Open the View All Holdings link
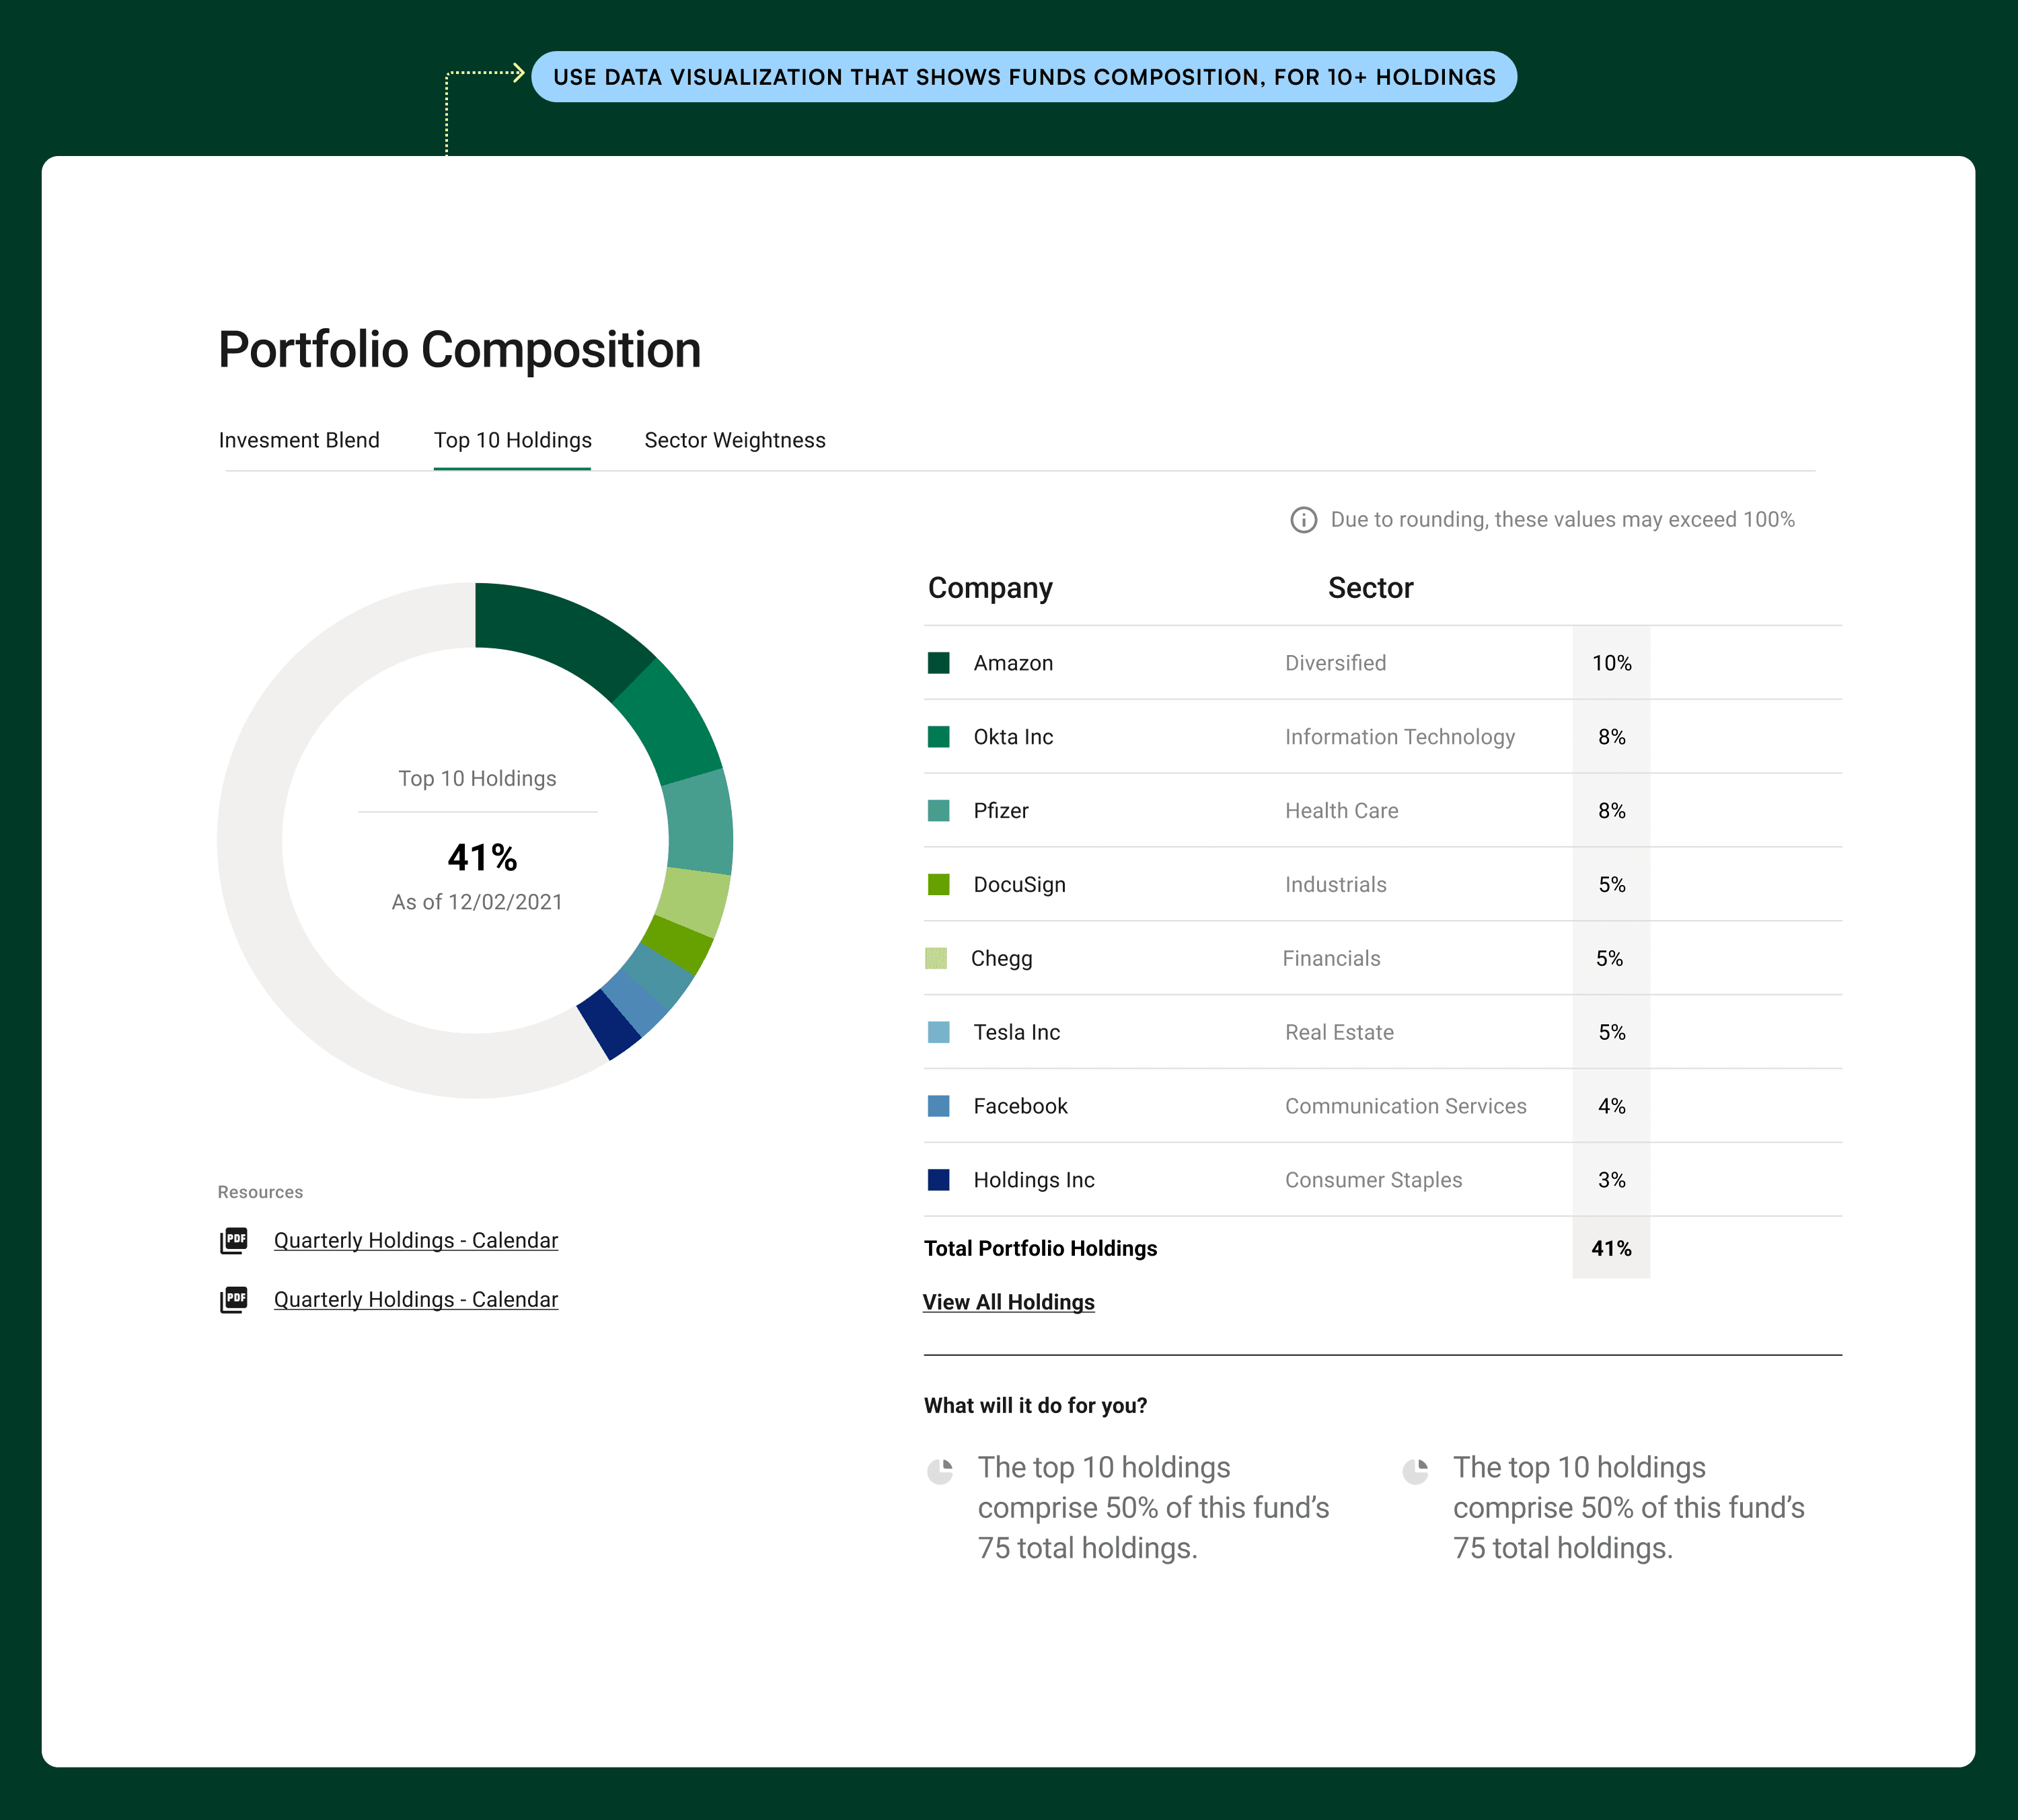This screenshot has height=1820, width=2018. coord(1008,1302)
